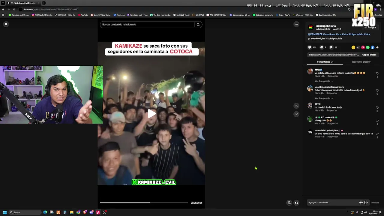Click the embed code share icon
384x216 pixels.
point(358,47)
